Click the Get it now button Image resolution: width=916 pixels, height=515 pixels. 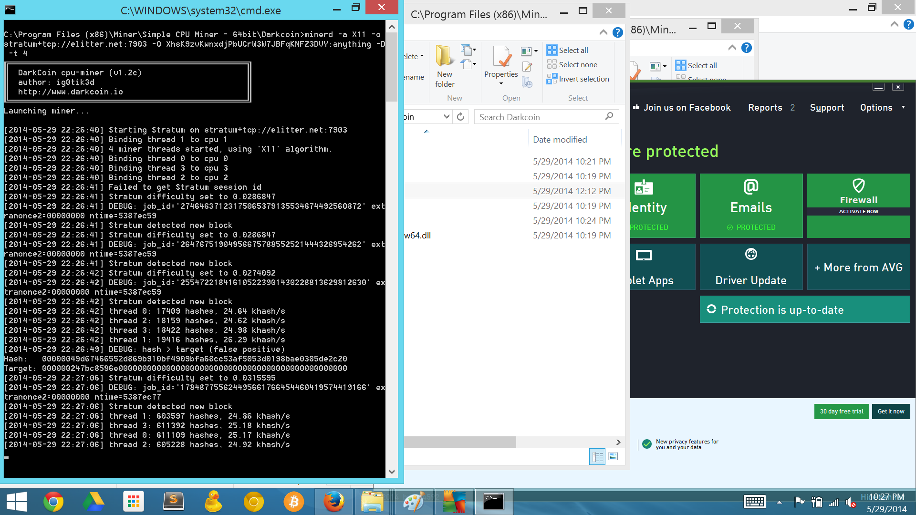pos(891,411)
